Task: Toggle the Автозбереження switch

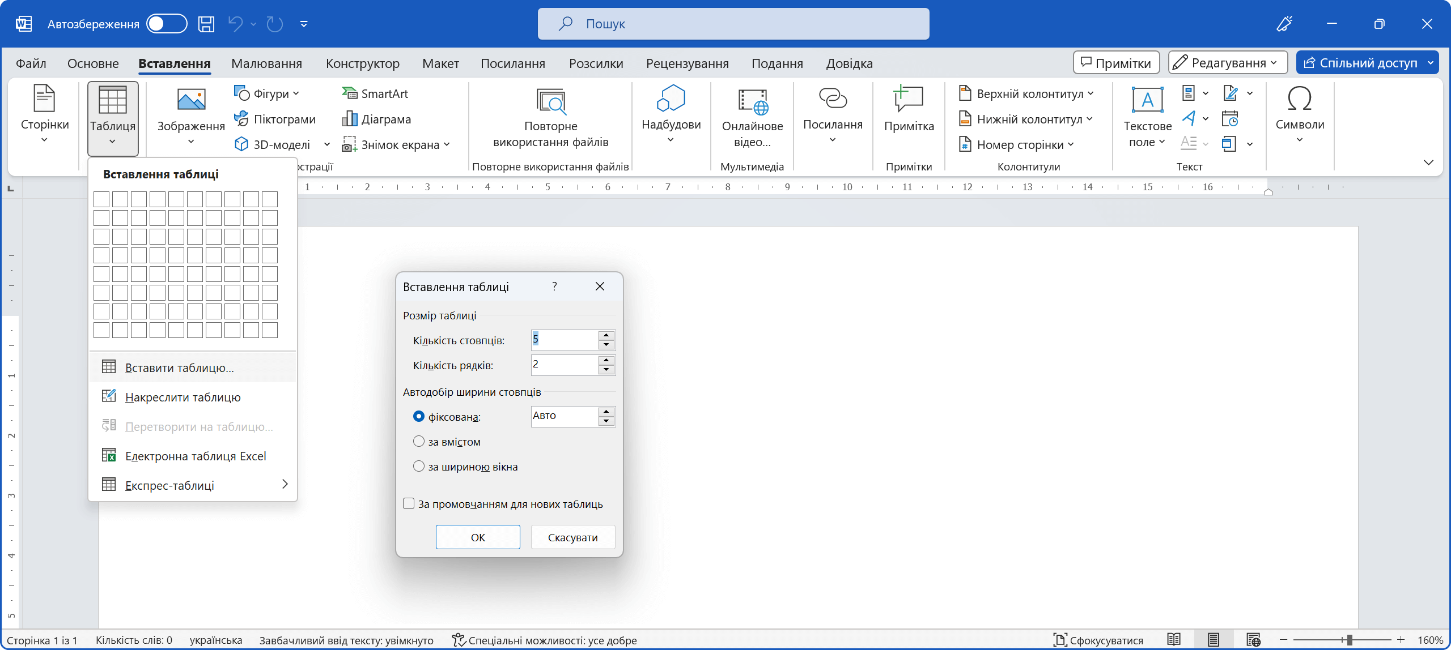Action: point(167,24)
